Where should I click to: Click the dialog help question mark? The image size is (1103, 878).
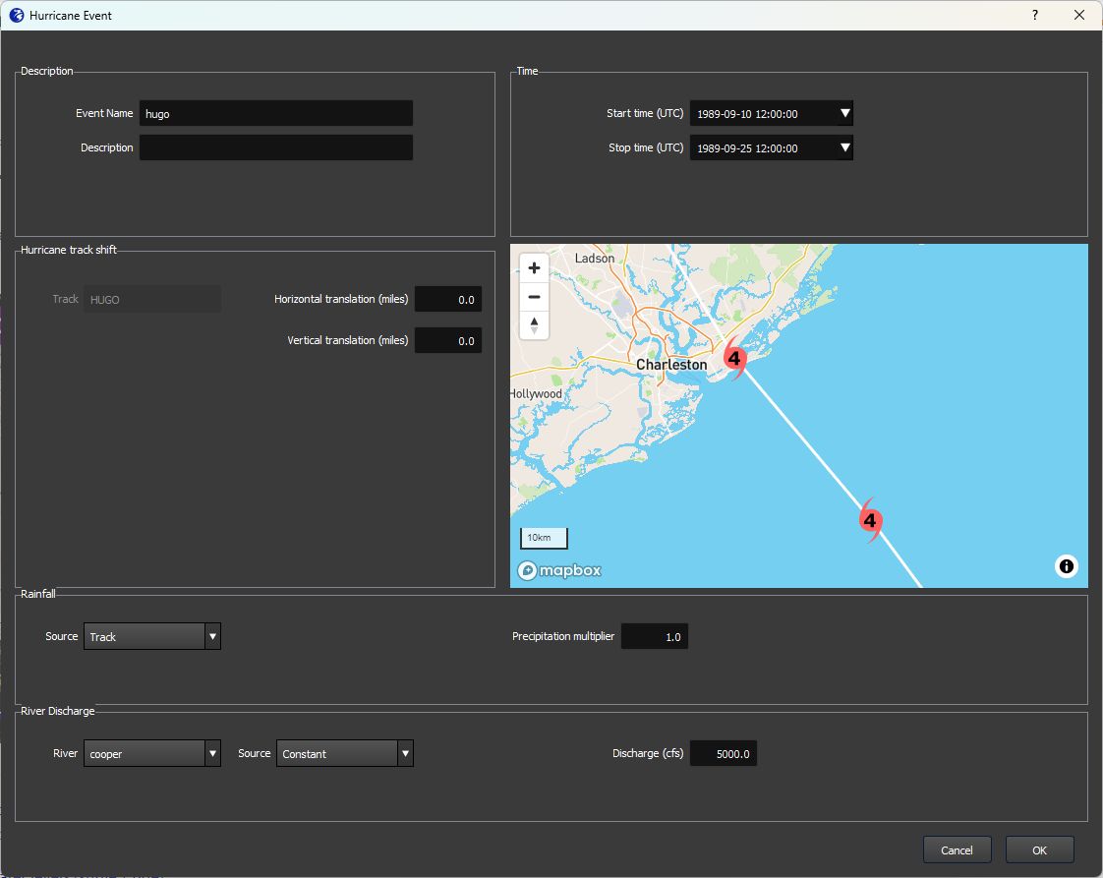tap(1035, 15)
